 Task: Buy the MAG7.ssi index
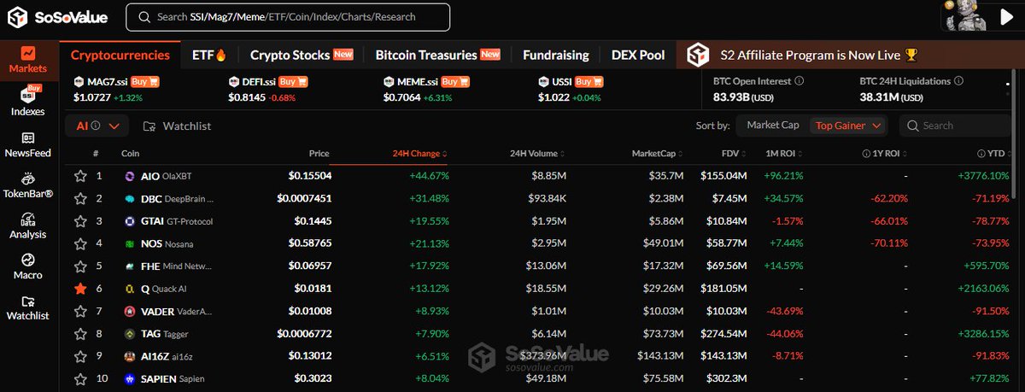tap(144, 82)
